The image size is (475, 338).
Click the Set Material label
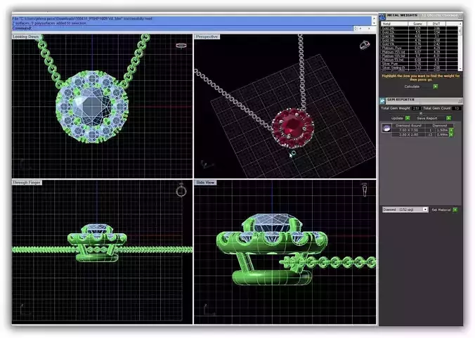point(441,209)
